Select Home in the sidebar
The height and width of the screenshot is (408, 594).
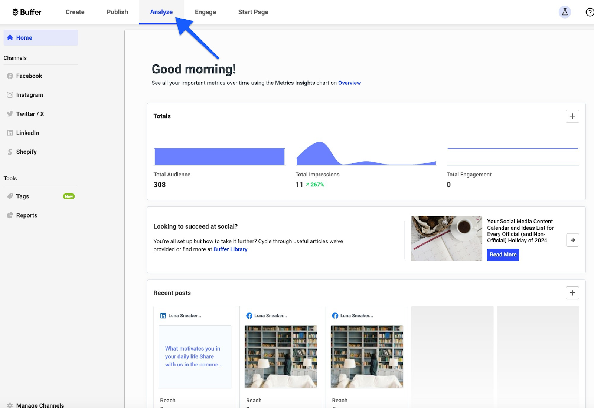(x=25, y=37)
